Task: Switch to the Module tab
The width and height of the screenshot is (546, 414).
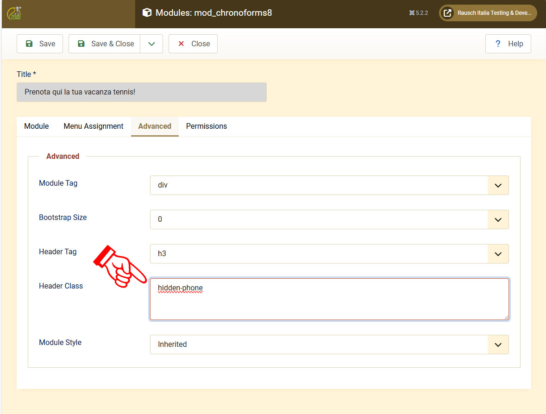Action: pos(37,126)
